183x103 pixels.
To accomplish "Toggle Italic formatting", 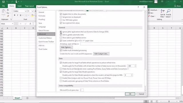I will [17, 15].
